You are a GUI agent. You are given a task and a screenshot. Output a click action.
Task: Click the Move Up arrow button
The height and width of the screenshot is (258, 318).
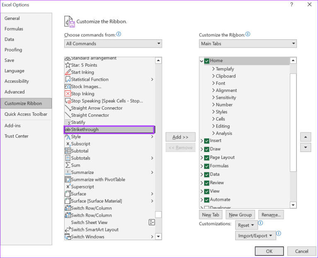306,137
